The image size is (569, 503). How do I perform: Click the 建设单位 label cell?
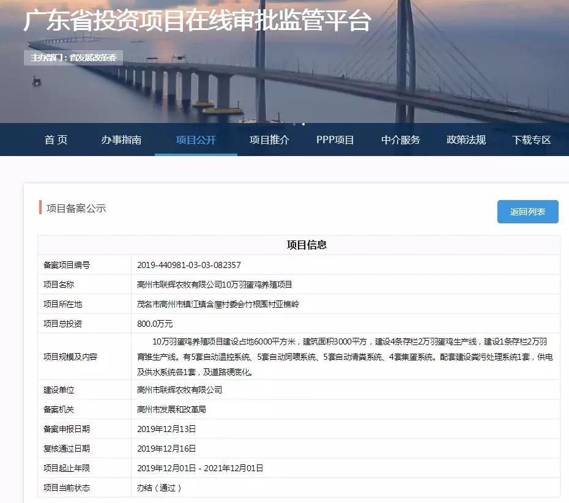coord(84,390)
